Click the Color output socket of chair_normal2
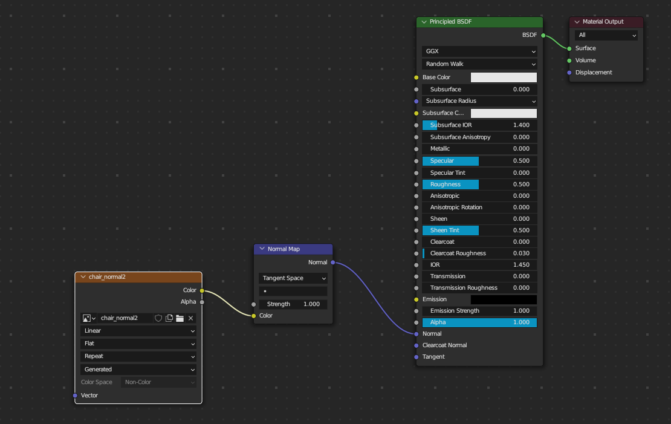This screenshot has width=671, height=424. (202, 290)
